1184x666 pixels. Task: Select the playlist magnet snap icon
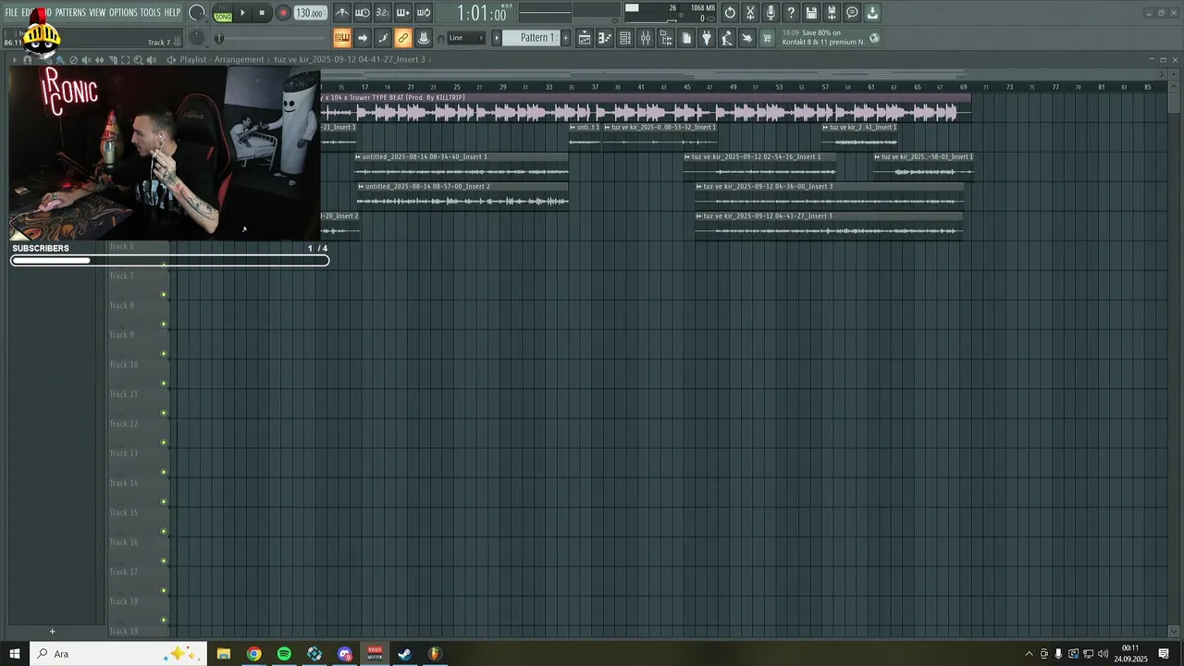point(27,59)
